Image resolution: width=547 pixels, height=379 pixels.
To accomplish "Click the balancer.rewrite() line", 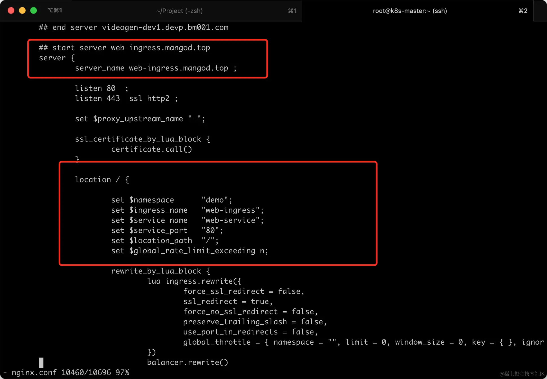I will (x=187, y=362).
